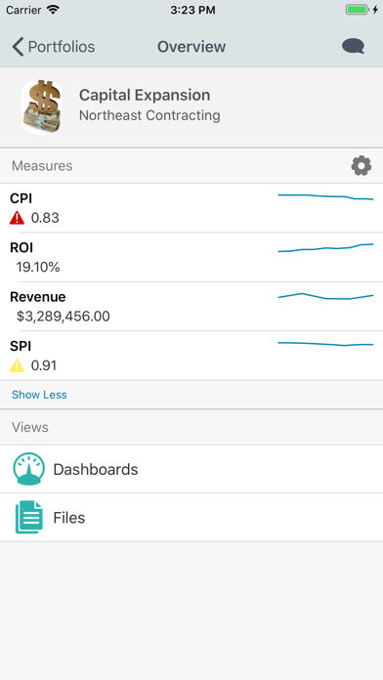Open the Files view
The height and width of the screenshot is (680, 383).
191,518
